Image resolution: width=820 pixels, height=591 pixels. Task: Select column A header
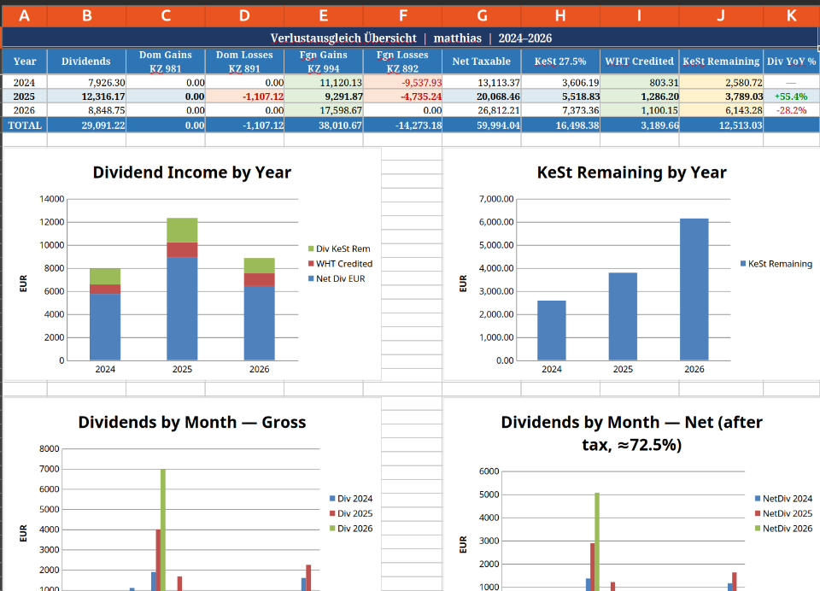point(25,15)
